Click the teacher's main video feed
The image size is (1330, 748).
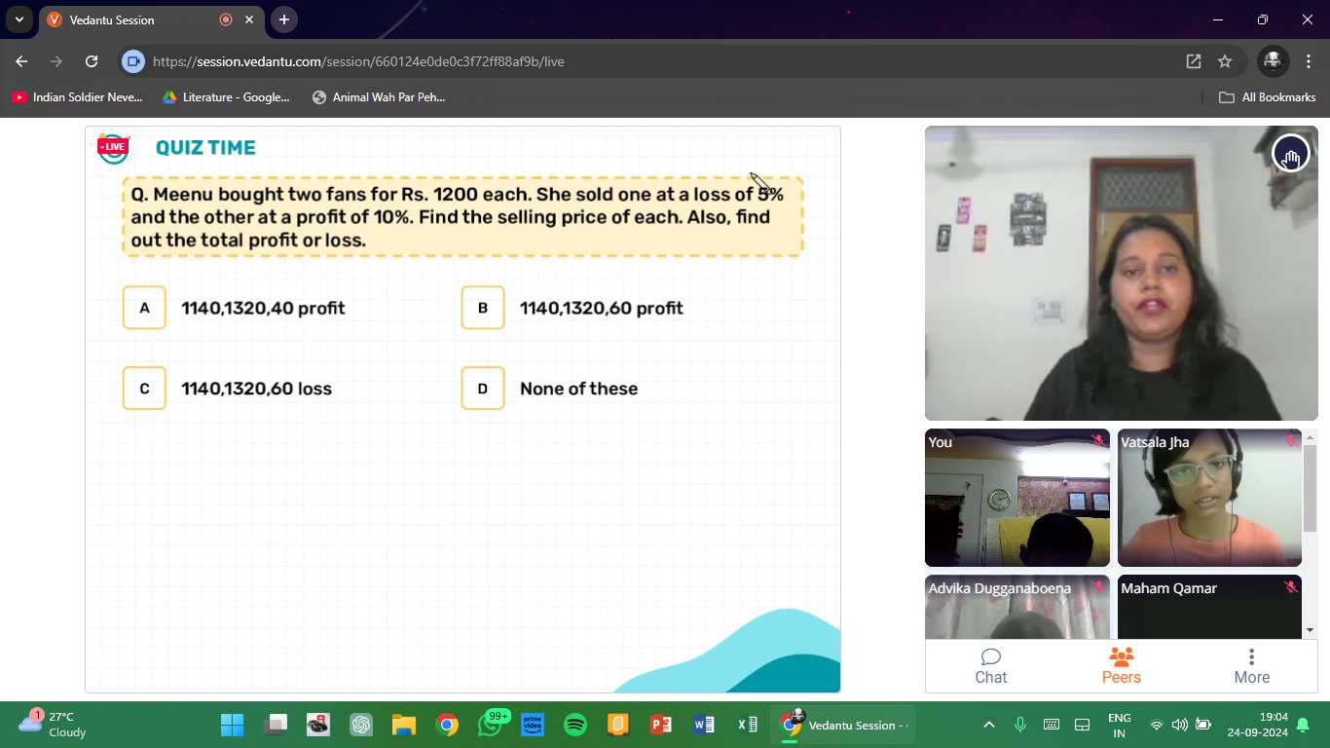[x=1121, y=273]
